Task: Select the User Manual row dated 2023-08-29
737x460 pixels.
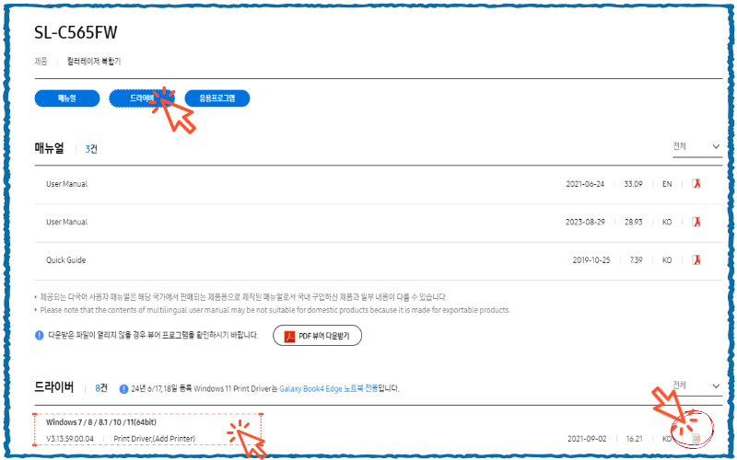Action: tap(66, 222)
